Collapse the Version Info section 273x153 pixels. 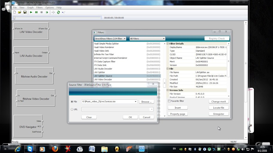click(x=168, y=90)
